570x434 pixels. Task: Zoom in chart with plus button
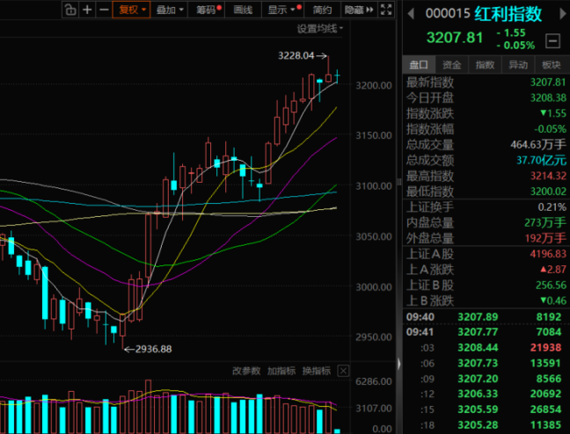coord(87,10)
